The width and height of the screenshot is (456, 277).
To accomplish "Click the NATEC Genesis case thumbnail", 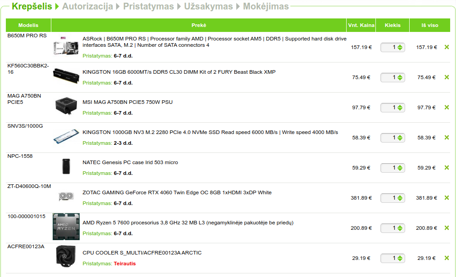I will [x=66, y=166].
